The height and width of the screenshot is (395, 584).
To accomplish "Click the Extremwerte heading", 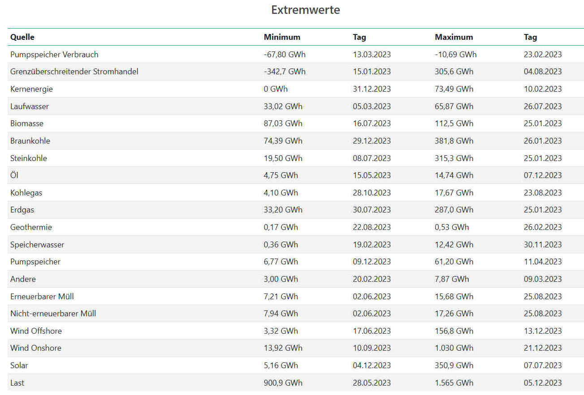I will 305,10.
